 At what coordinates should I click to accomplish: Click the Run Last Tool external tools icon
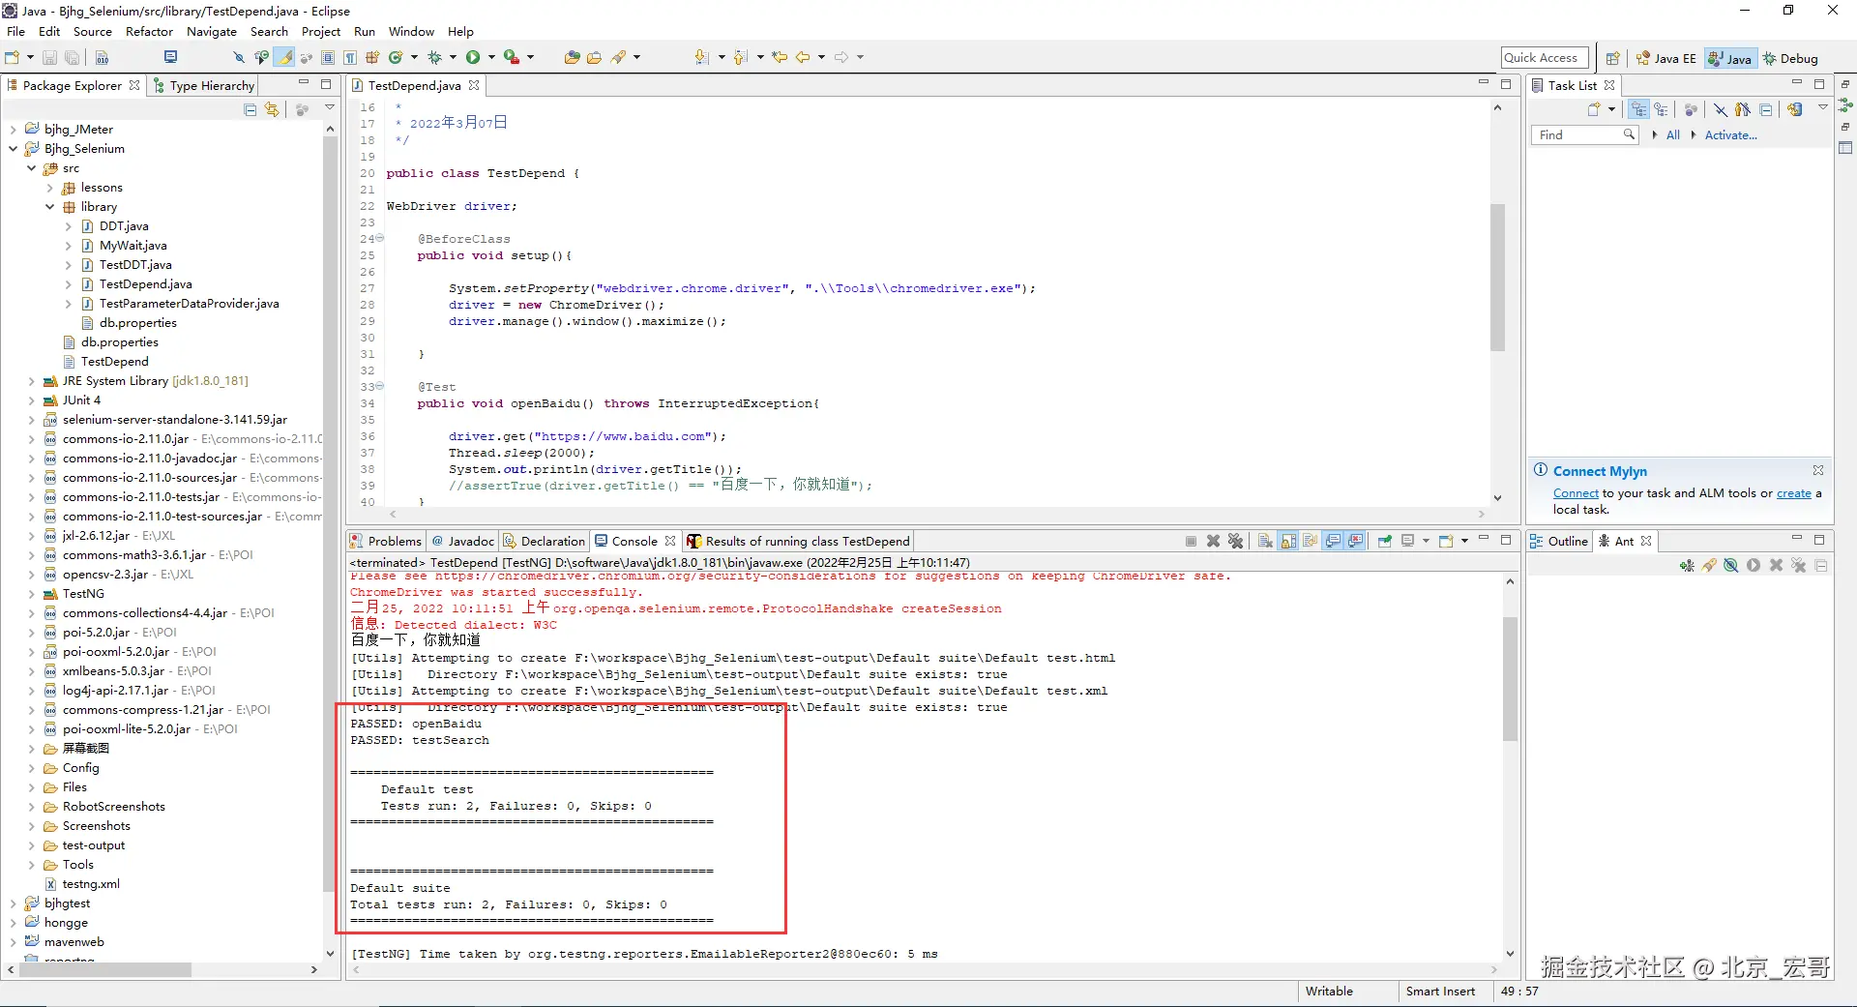pyautogui.click(x=512, y=57)
